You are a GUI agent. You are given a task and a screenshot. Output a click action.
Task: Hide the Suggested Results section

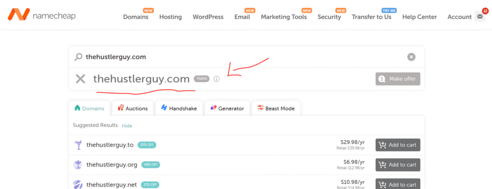tap(127, 126)
